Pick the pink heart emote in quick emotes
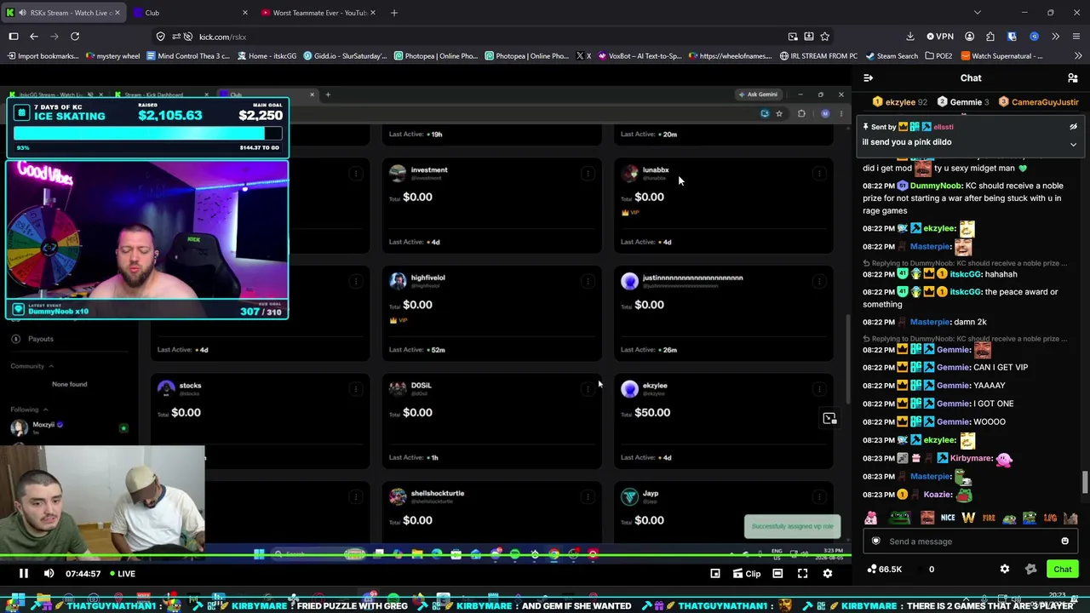 tap(870, 518)
